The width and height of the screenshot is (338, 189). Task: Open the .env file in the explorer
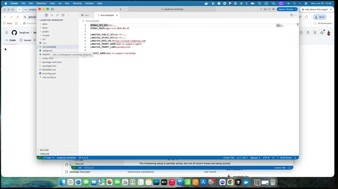pyautogui.click(x=44, y=43)
